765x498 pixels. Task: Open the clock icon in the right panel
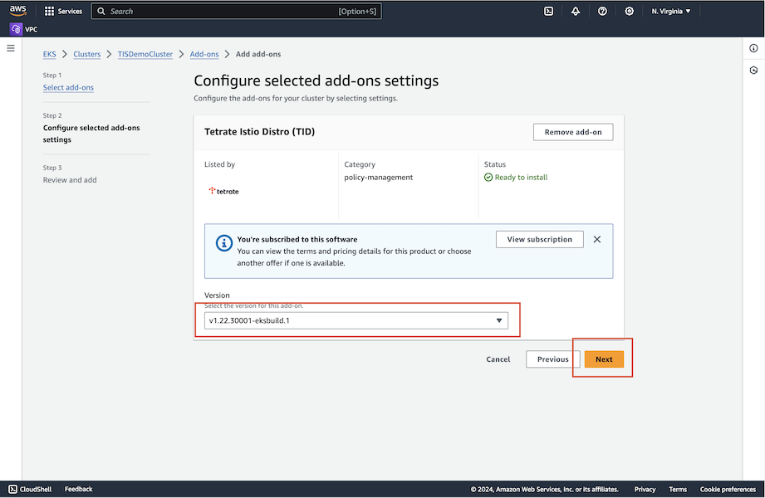click(x=753, y=71)
